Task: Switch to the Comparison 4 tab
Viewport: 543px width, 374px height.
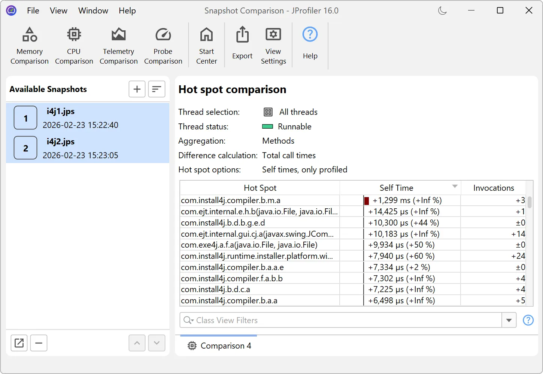Action: (x=219, y=346)
